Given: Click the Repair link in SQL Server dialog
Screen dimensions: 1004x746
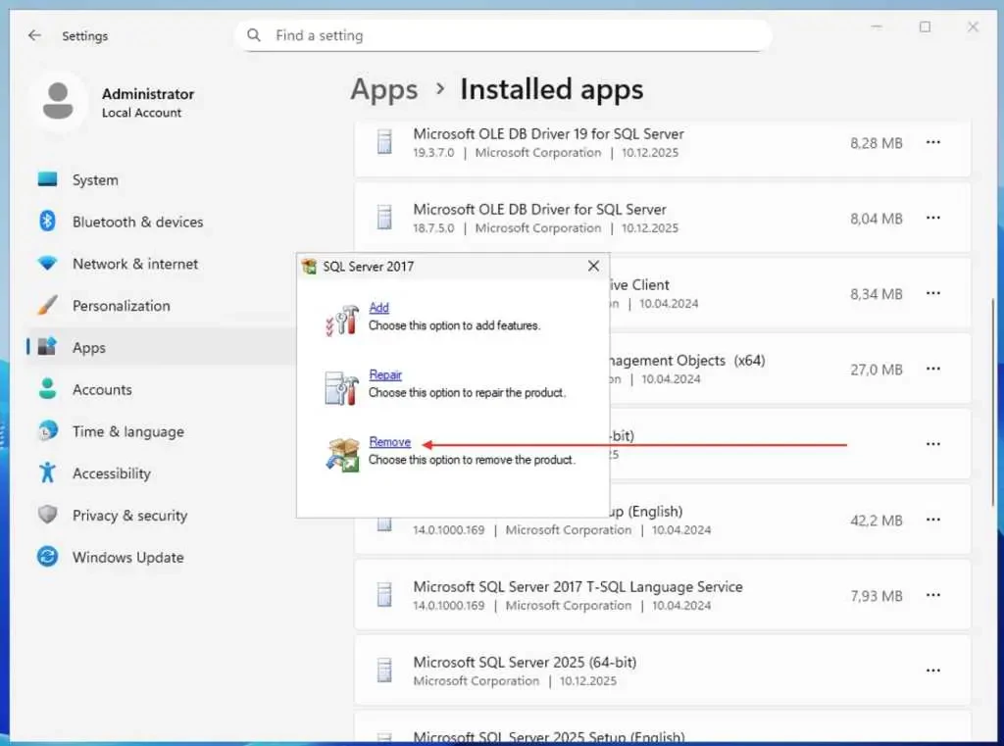Looking at the screenshot, I should point(385,374).
